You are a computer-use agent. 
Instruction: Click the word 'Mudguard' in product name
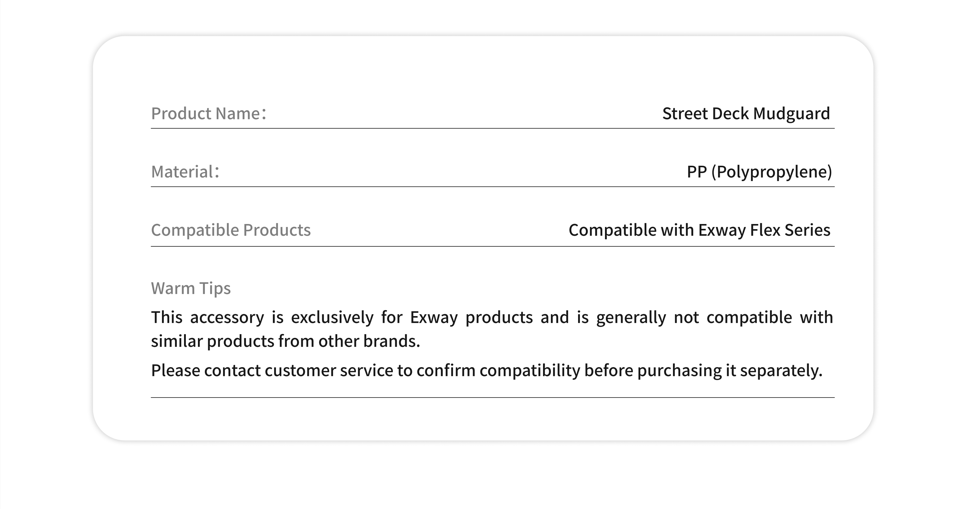point(791,113)
